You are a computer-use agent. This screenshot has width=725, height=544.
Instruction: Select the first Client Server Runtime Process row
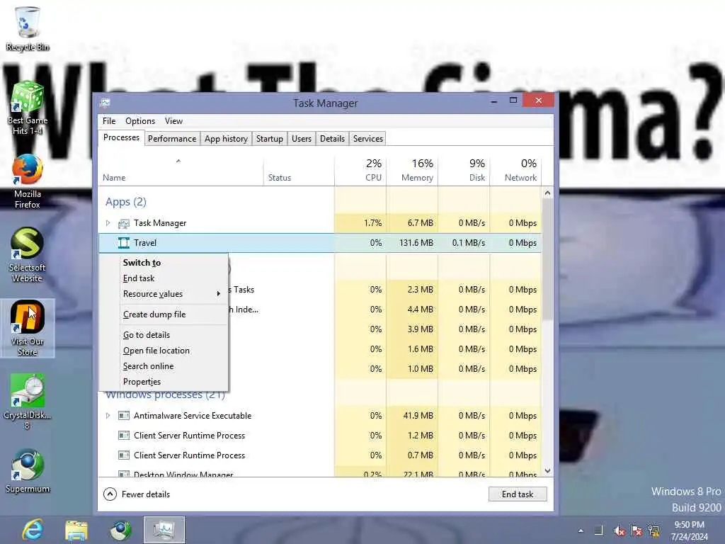pyautogui.click(x=319, y=436)
